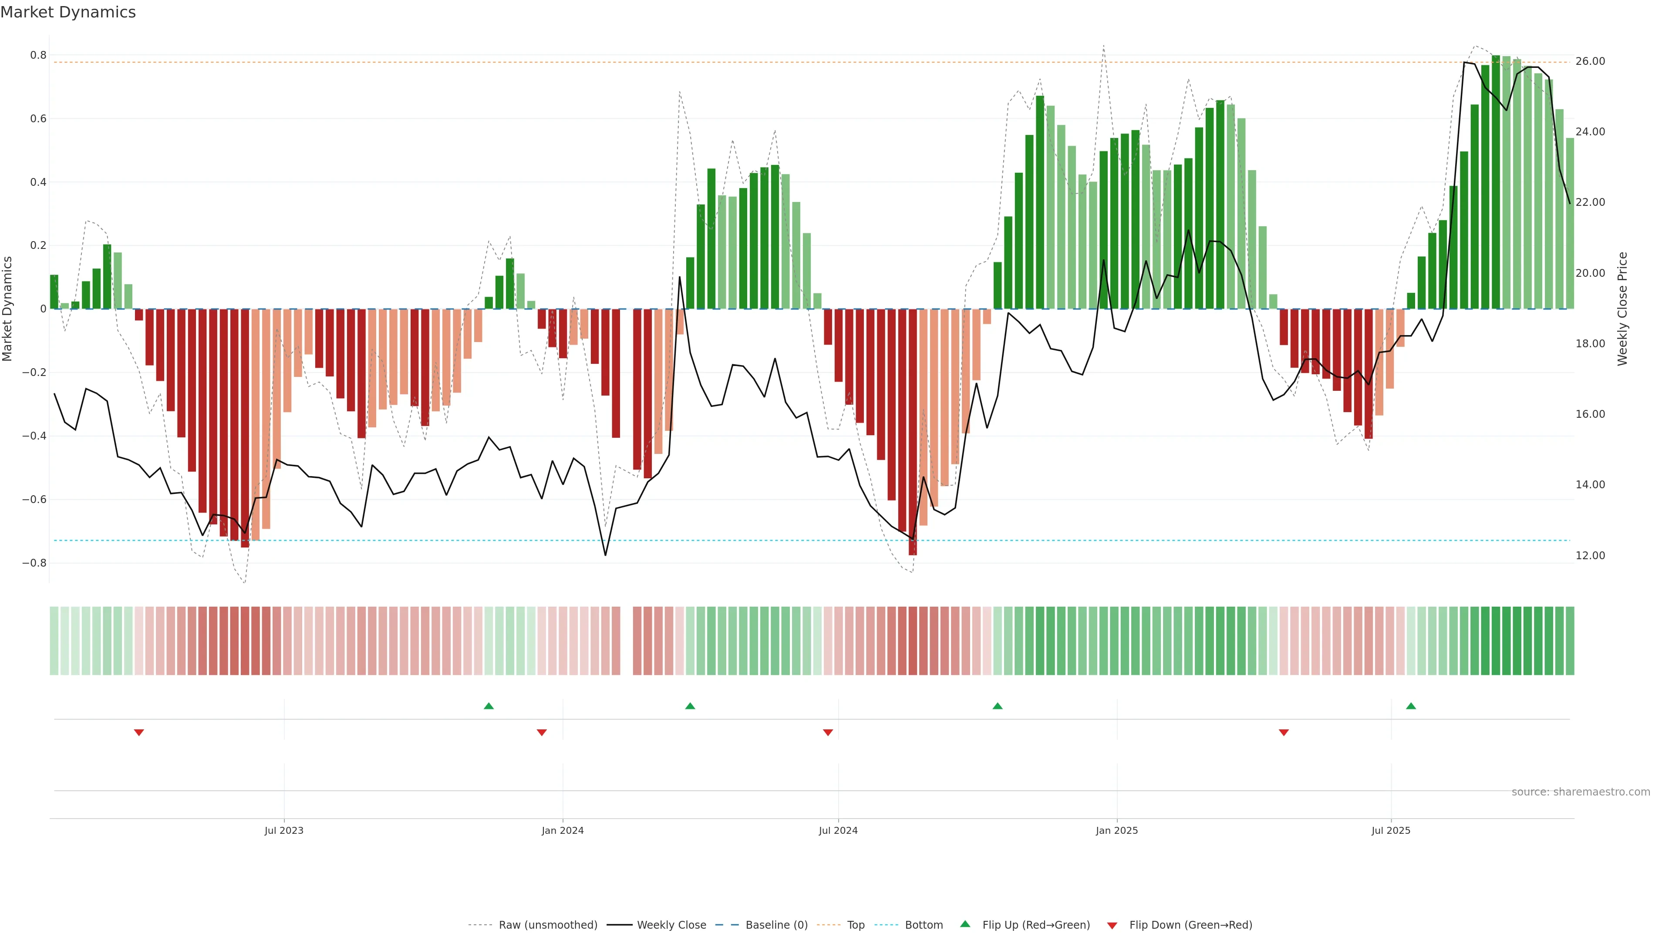This screenshot has height=940, width=1672.
Task: Hide the Bottom threshold line via legend
Action: tap(924, 925)
